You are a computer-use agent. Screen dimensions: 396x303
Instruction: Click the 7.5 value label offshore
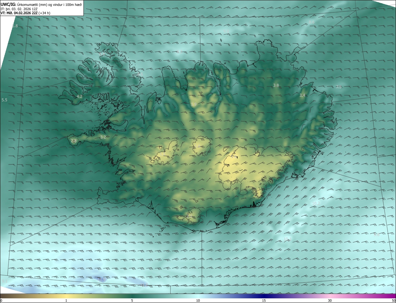pyautogui.click(x=339, y=87)
